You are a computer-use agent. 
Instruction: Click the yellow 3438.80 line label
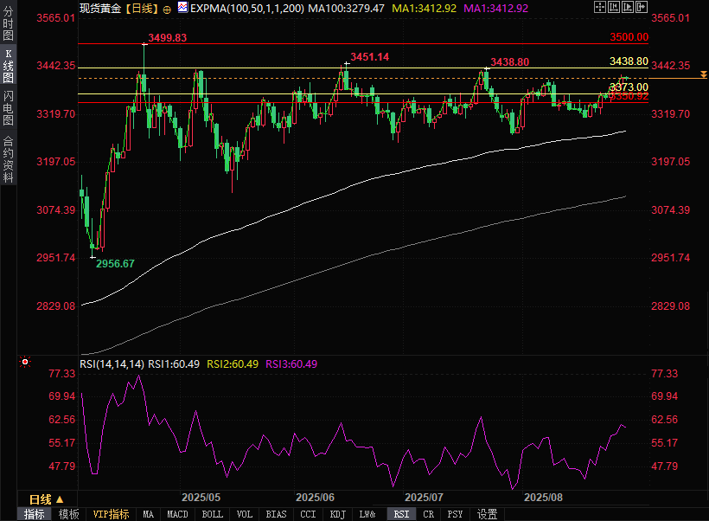coord(629,61)
